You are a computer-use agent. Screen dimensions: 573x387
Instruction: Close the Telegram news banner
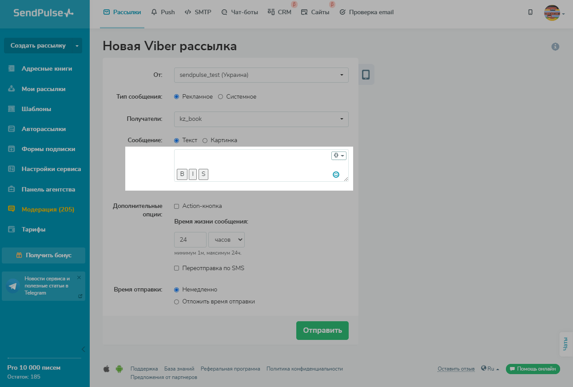point(79,277)
